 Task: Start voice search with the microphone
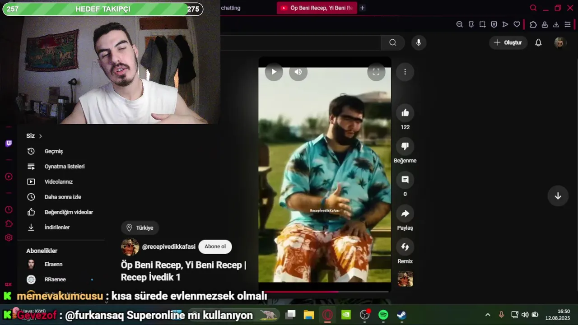tap(419, 42)
